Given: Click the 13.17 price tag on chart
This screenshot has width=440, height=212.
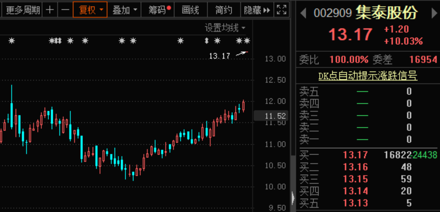Looking at the screenshot, I should [x=220, y=56].
